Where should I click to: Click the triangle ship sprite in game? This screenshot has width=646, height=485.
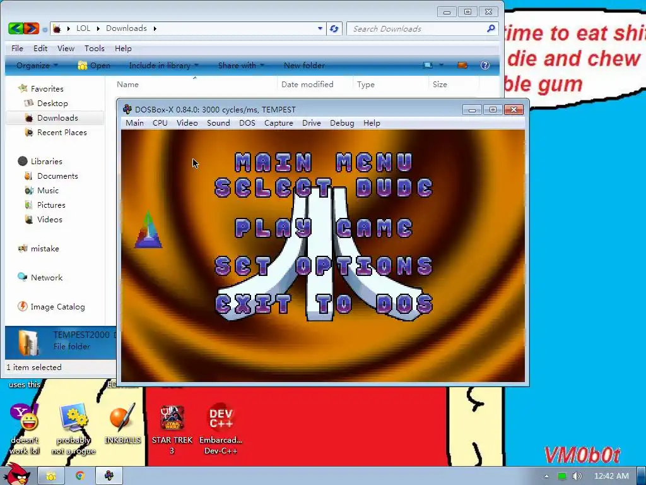tap(148, 230)
